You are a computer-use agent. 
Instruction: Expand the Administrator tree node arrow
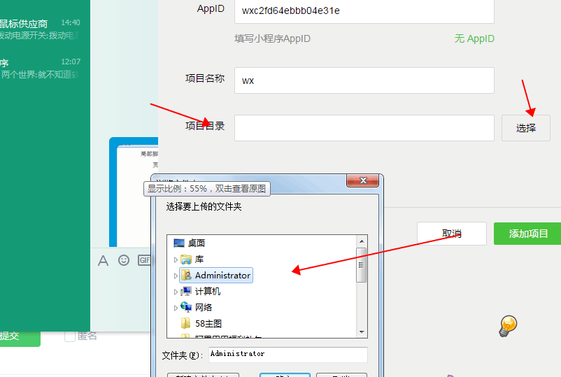click(x=176, y=276)
